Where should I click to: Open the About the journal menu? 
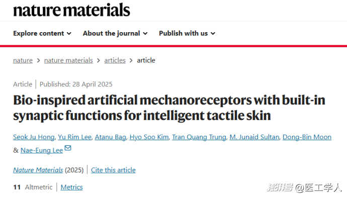pos(115,33)
